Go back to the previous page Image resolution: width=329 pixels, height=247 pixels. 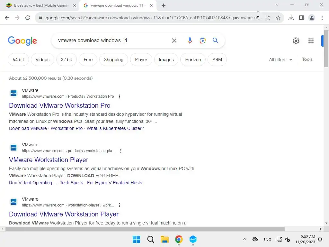7,18
